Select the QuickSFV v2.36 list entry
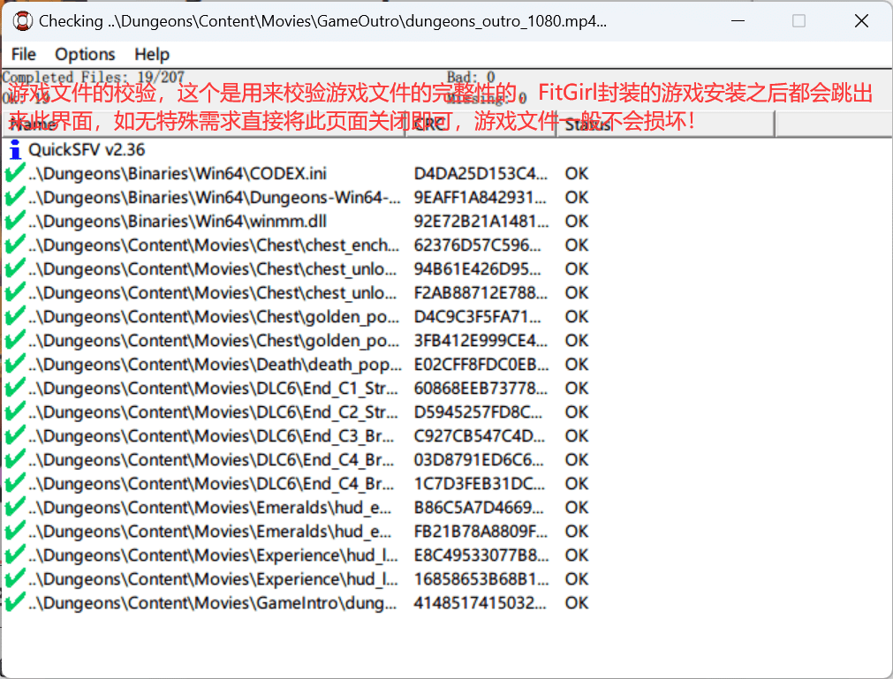The width and height of the screenshot is (893, 679). 86,150
